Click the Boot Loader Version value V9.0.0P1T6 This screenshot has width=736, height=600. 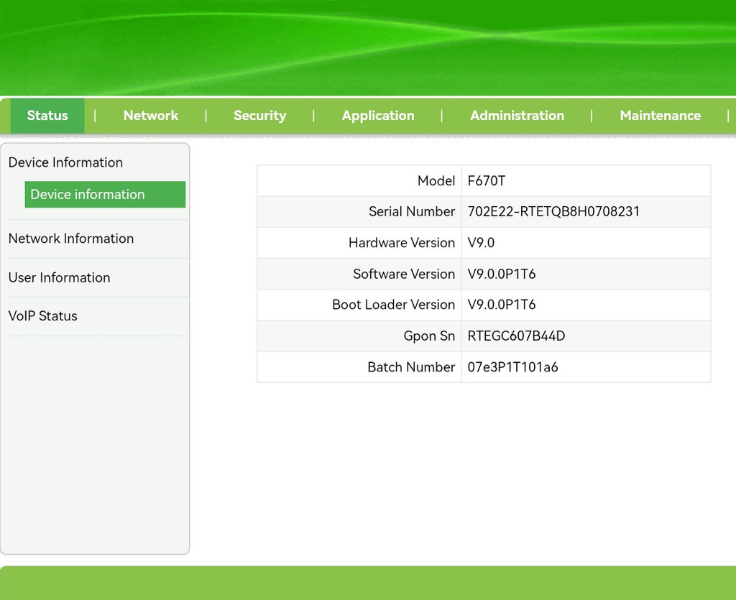(501, 305)
